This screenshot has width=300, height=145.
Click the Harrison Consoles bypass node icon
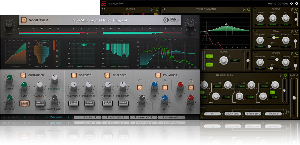[x=291, y=3]
